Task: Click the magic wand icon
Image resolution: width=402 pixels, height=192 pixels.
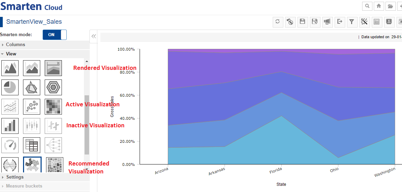Action: [364, 22]
